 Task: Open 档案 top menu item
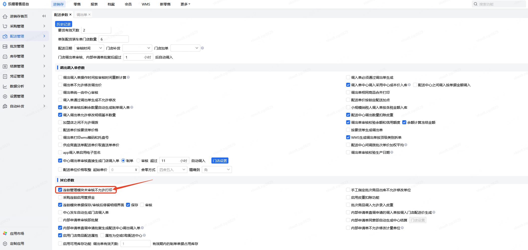coord(111,4)
